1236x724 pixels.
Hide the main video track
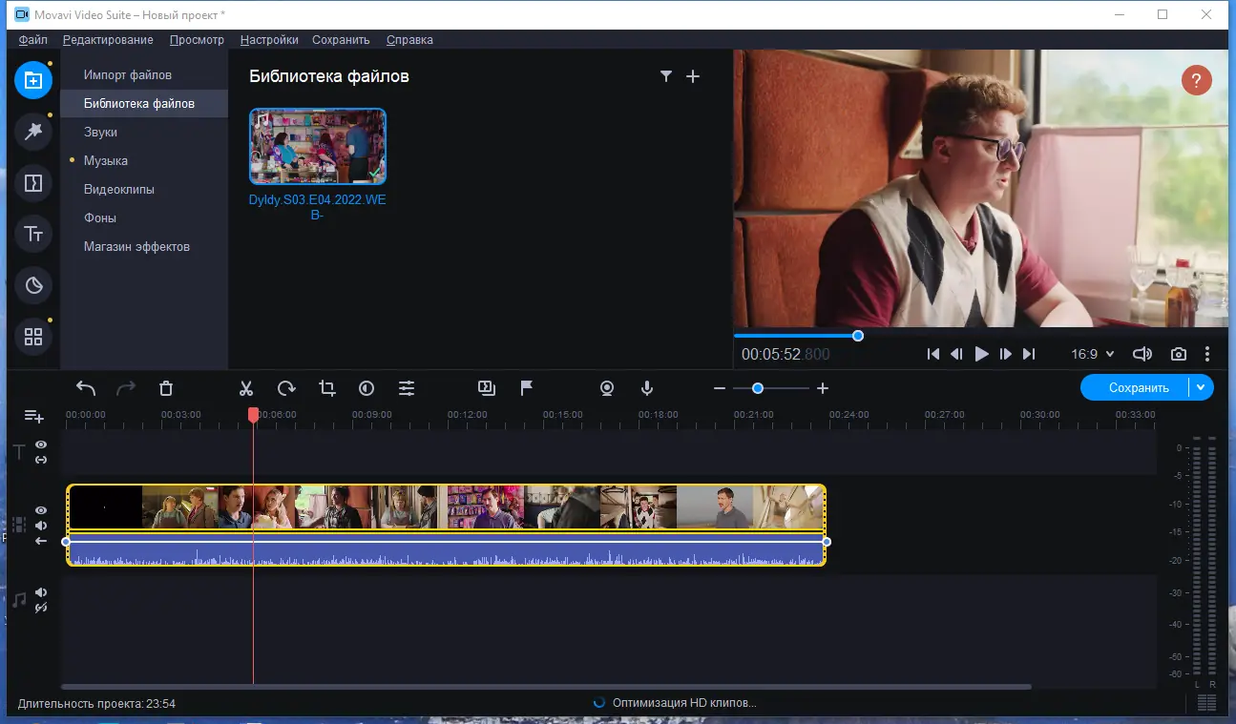click(41, 510)
